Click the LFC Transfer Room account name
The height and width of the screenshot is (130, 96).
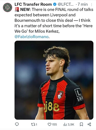pos(33,4)
